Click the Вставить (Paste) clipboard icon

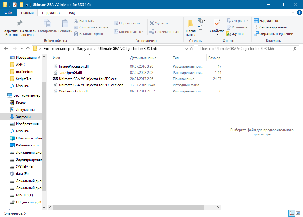click(65, 26)
